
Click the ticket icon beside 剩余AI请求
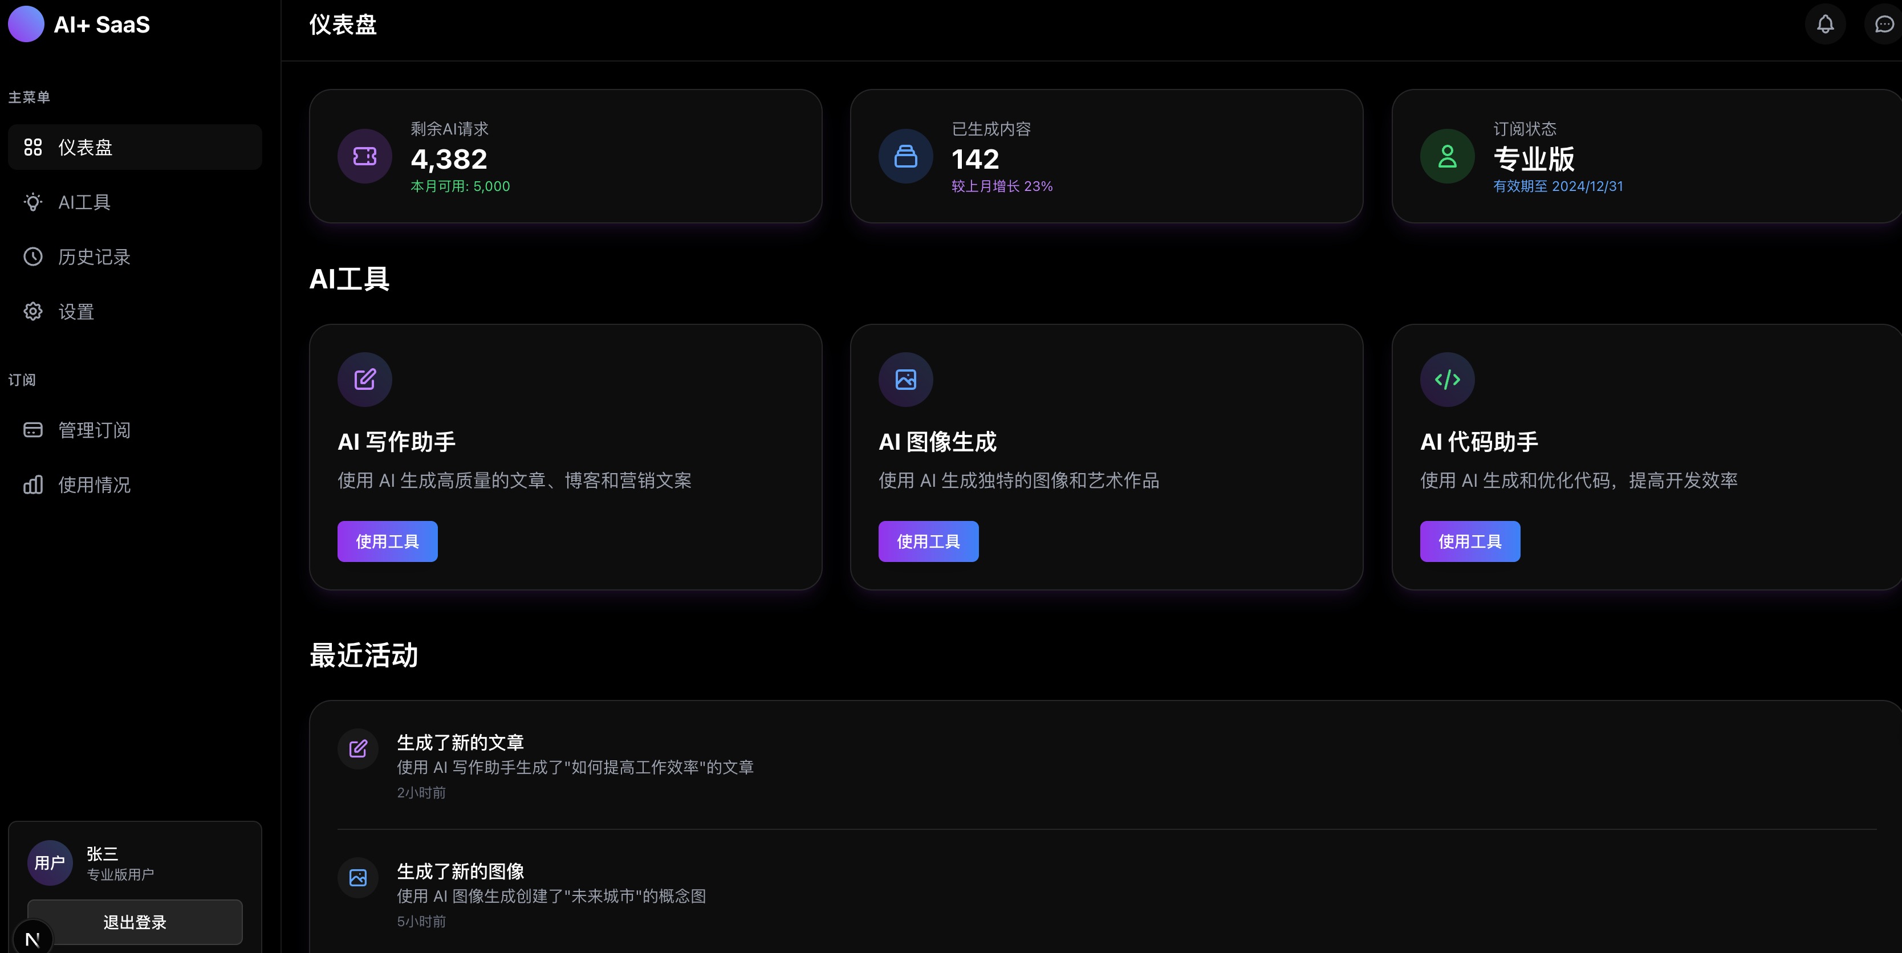[x=365, y=157]
